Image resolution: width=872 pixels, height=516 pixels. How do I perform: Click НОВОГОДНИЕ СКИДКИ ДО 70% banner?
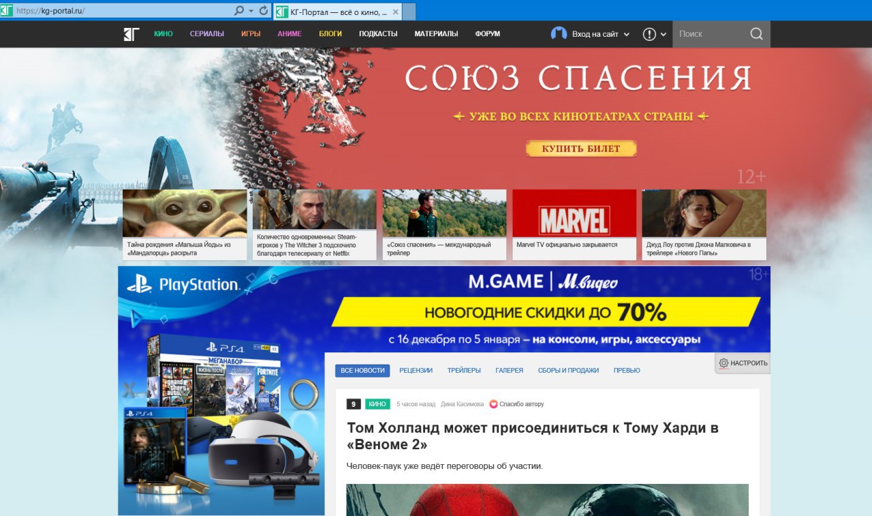[x=545, y=313]
